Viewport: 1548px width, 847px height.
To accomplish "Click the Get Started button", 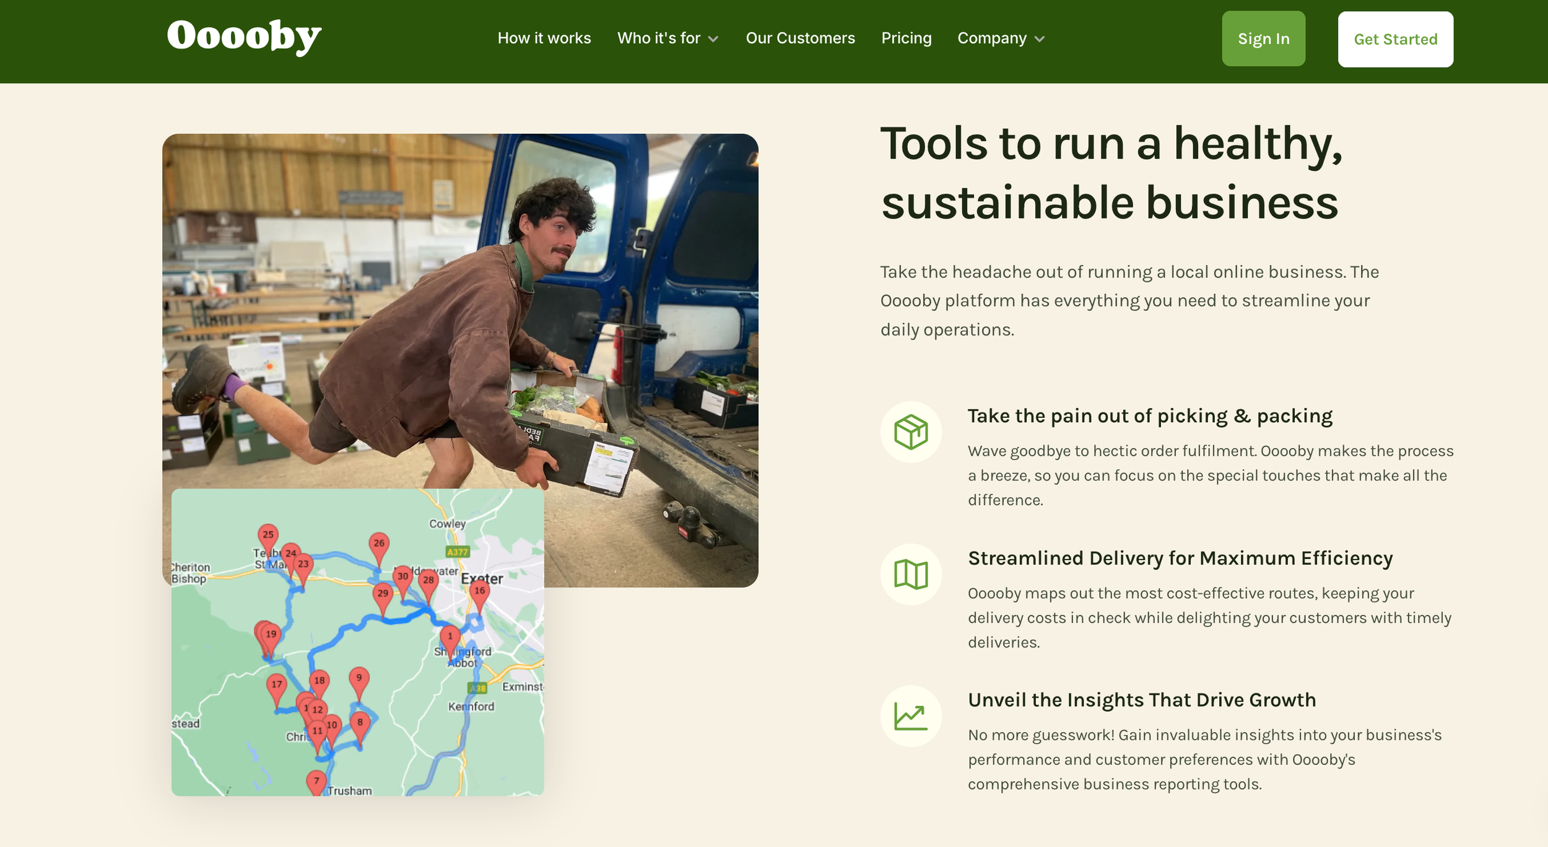I will point(1395,39).
